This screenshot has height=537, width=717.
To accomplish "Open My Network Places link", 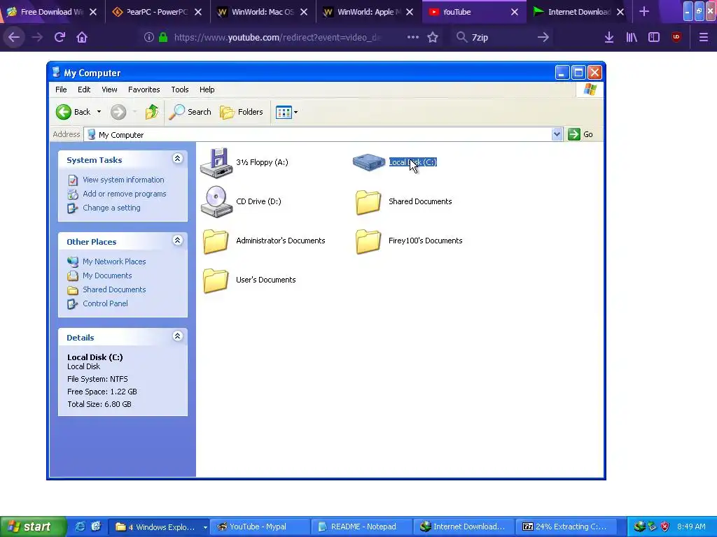I will click(114, 262).
